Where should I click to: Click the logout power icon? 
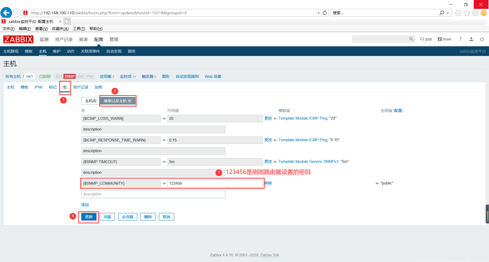point(482,39)
